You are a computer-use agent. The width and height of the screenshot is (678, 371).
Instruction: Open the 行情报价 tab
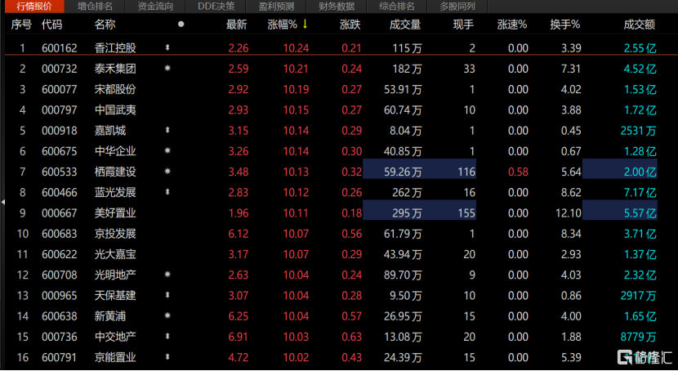tap(33, 7)
